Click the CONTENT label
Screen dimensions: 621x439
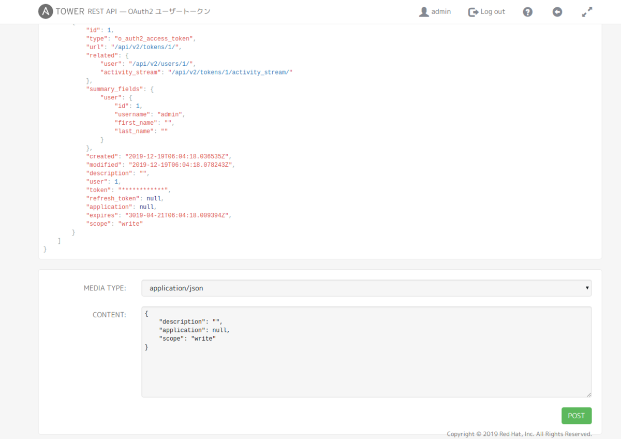point(109,315)
